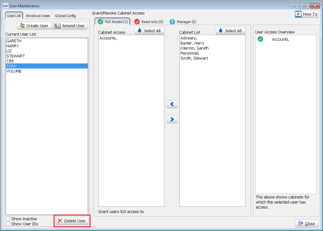The image size is (323, 231).
Task: Open the Manager (0) access tab
Action: point(183,22)
